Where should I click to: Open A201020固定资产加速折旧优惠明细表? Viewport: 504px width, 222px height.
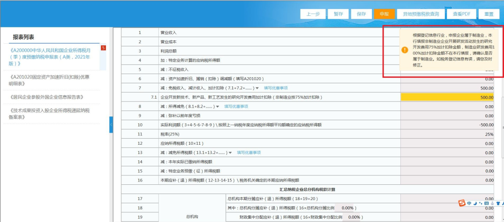(x=49, y=81)
